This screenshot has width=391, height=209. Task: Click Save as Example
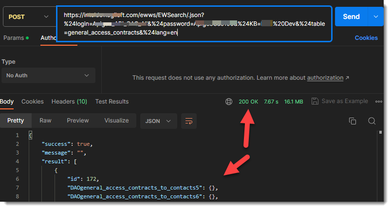coord(340,101)
